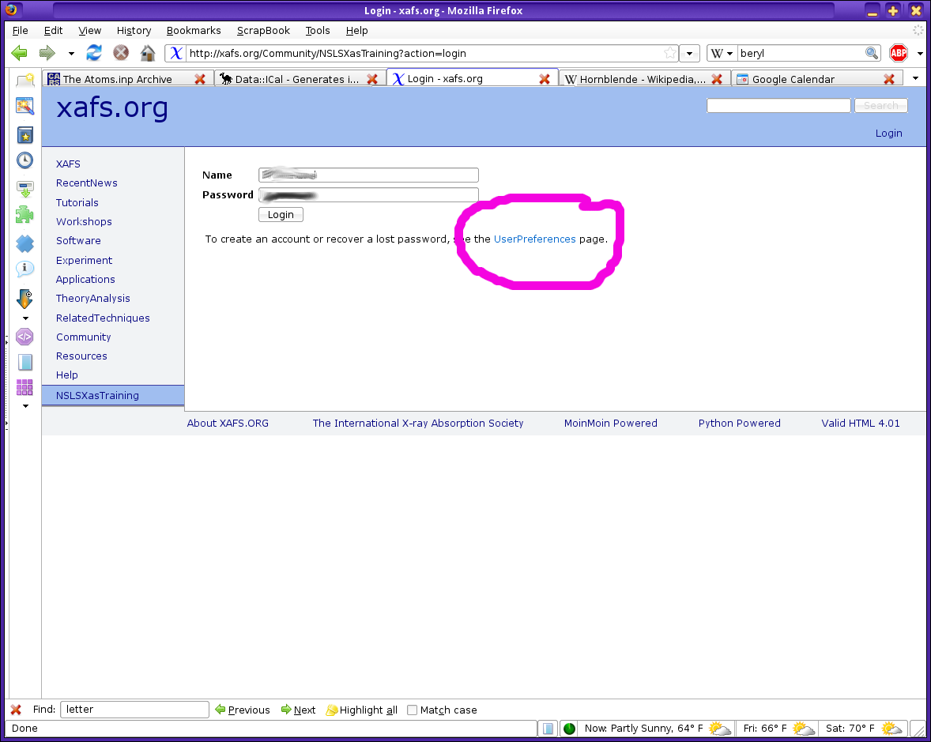Open the Workshops sidebar link
The image size is (931, 742).
(x=84, y=221)
